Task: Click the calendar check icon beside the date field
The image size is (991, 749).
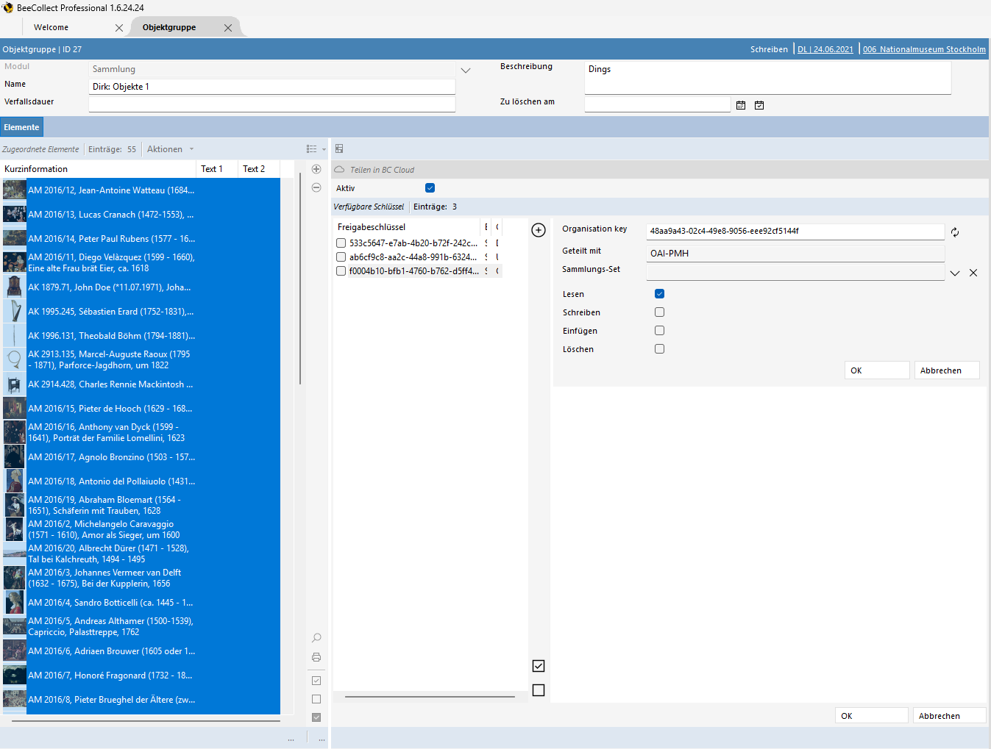Action: pyautogui.click(x=759, y=104)
